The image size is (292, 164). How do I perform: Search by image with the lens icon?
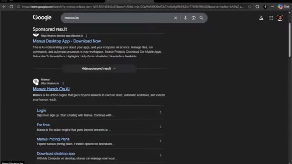click(193, 18)
